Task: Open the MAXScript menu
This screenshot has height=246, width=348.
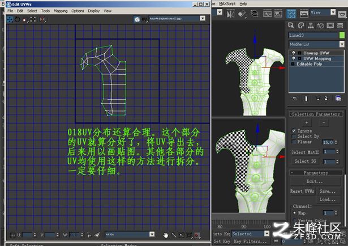Action: 227,4
